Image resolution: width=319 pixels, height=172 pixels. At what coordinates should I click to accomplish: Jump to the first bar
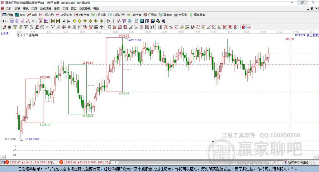(x=52, y=21)
